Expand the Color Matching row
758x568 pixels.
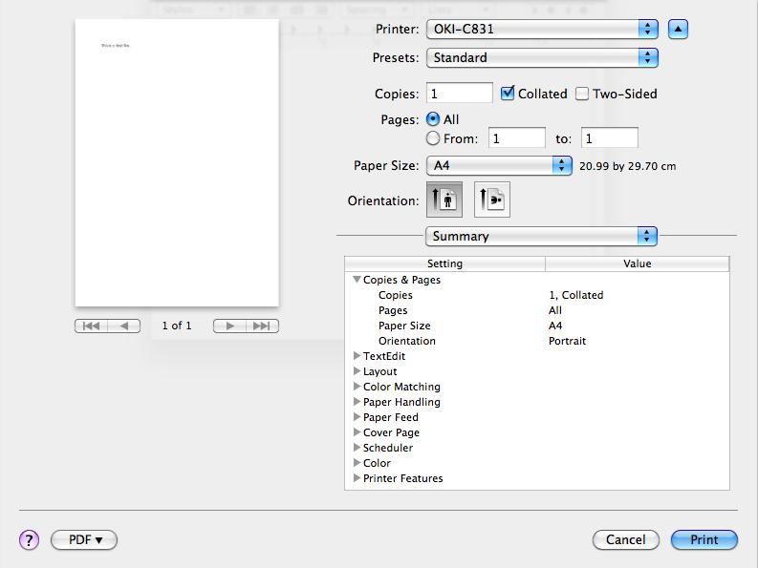357,386
